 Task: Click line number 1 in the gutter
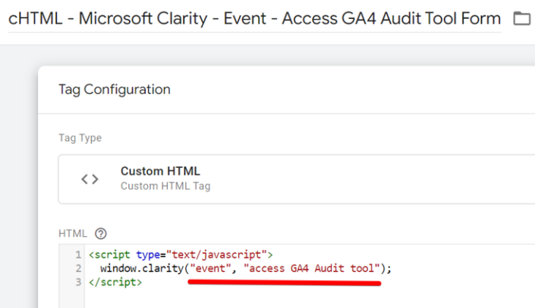pyautogui.click(x=78, y=254)
